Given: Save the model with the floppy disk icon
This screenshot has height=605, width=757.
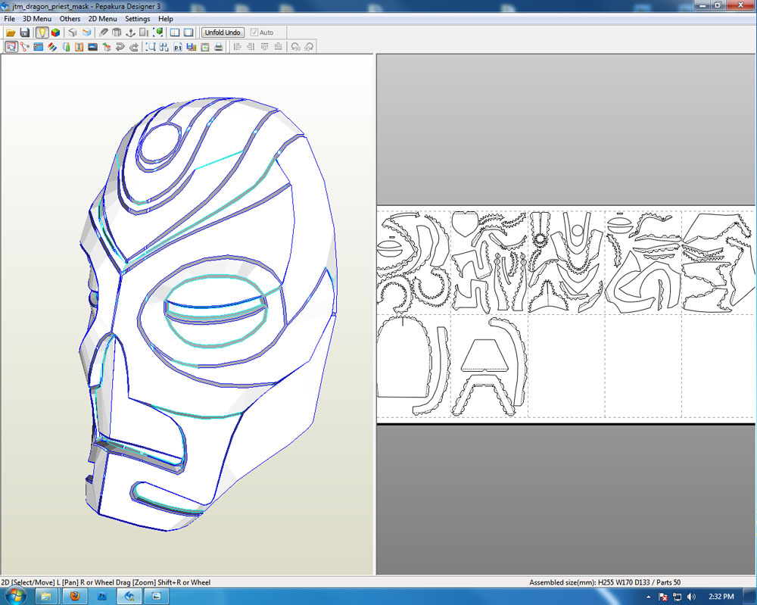Looking at the screenshot, I should click(25, 33).
